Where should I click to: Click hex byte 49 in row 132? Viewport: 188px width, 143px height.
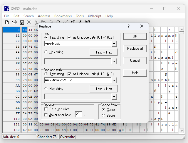point(64,130)
